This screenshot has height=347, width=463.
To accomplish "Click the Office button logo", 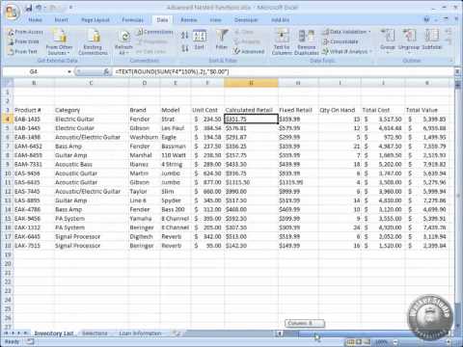I will [12, 13].
